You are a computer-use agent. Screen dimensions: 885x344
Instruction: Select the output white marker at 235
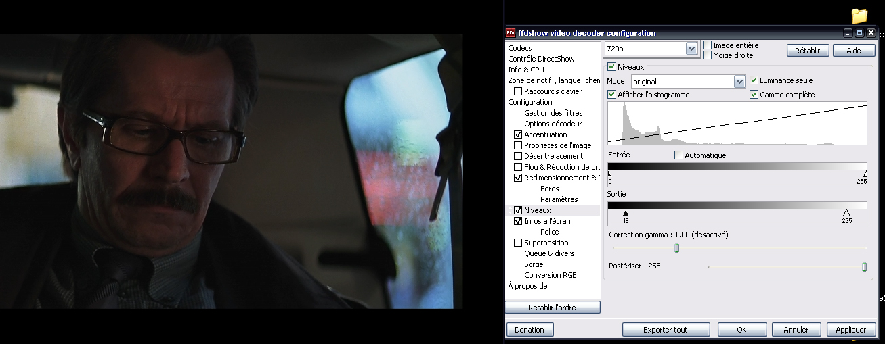846,213
